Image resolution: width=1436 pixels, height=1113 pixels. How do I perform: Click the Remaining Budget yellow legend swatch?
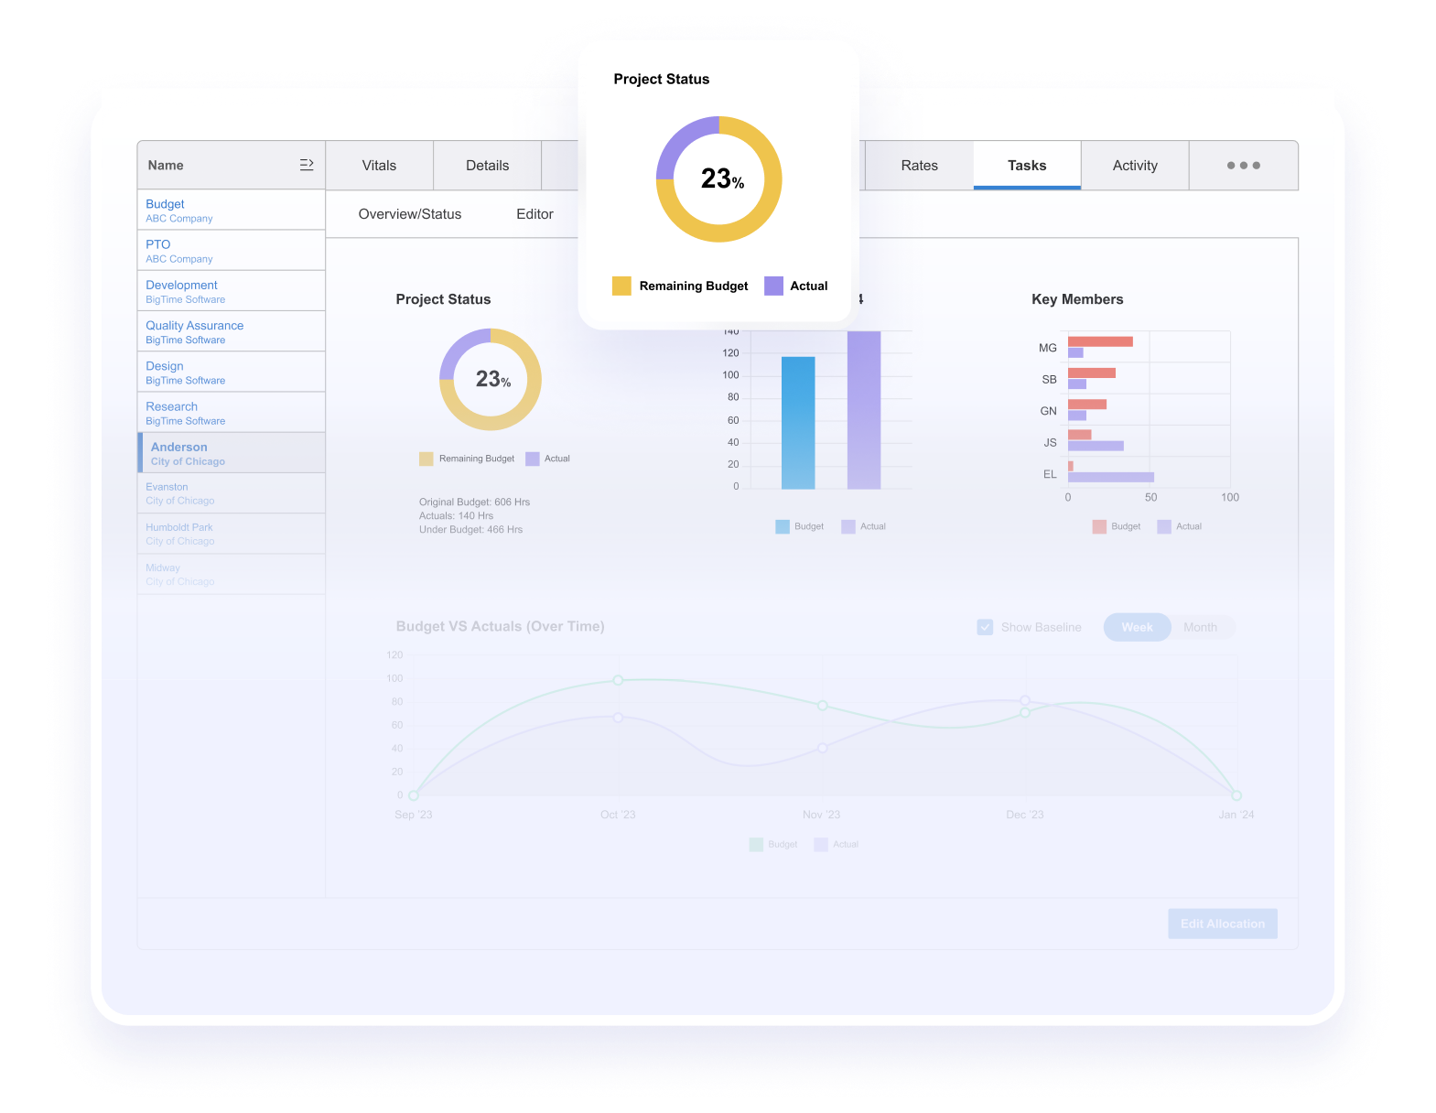[x=621, y=286]
